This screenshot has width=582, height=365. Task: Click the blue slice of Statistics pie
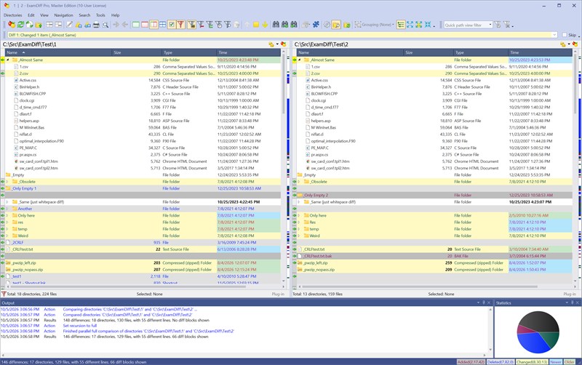[x=533, y=343]
